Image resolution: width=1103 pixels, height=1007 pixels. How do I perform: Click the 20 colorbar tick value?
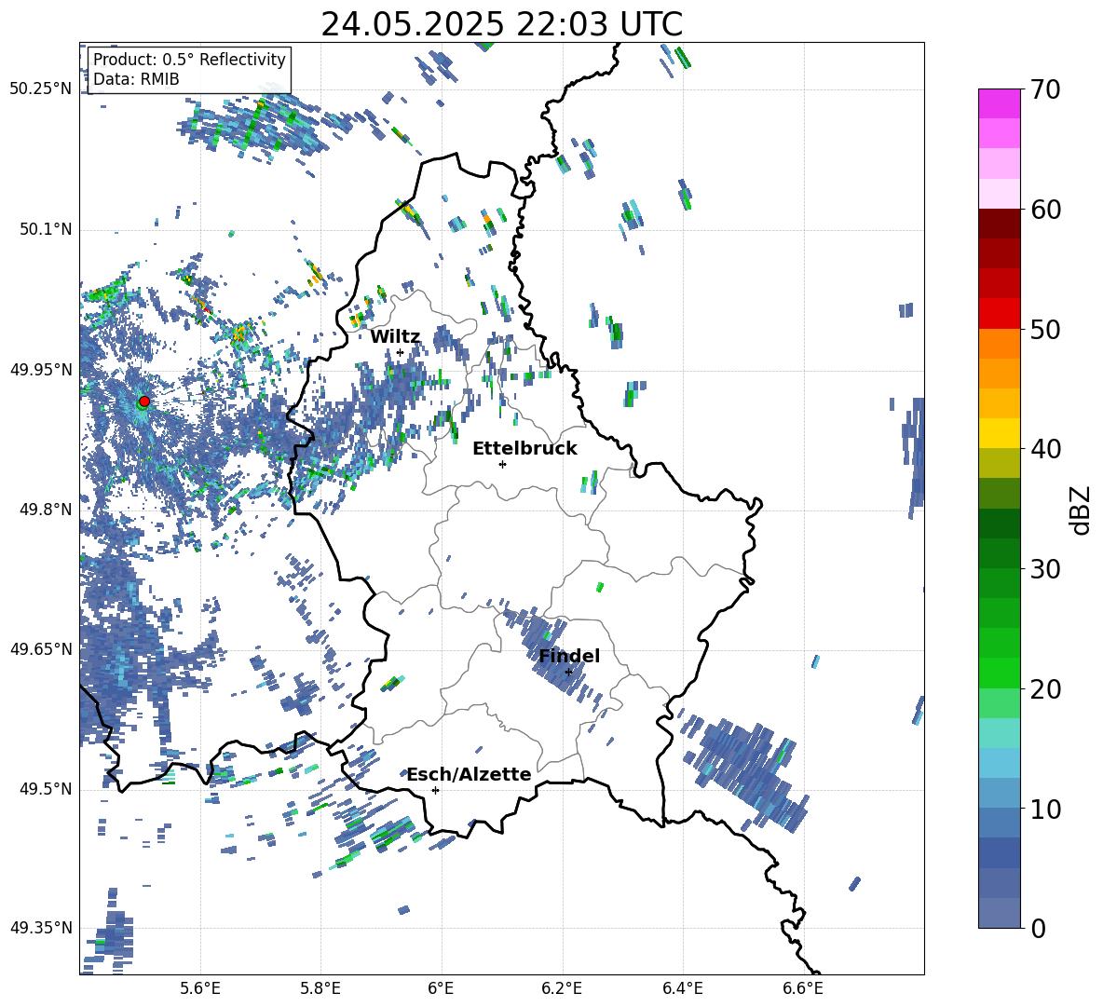coord(1044,689)
